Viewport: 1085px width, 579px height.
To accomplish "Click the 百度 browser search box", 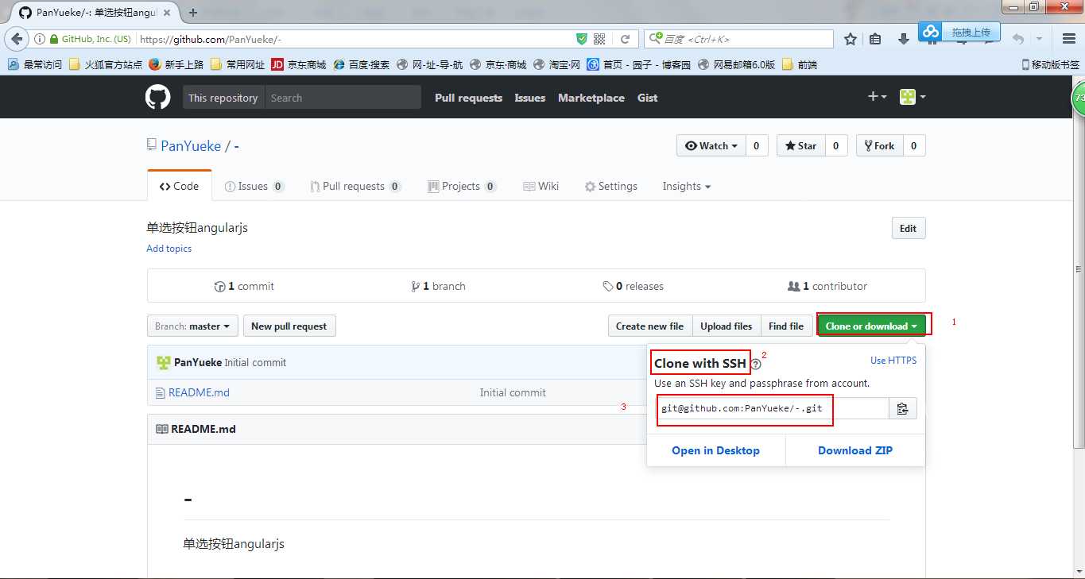I will [738, 39].
